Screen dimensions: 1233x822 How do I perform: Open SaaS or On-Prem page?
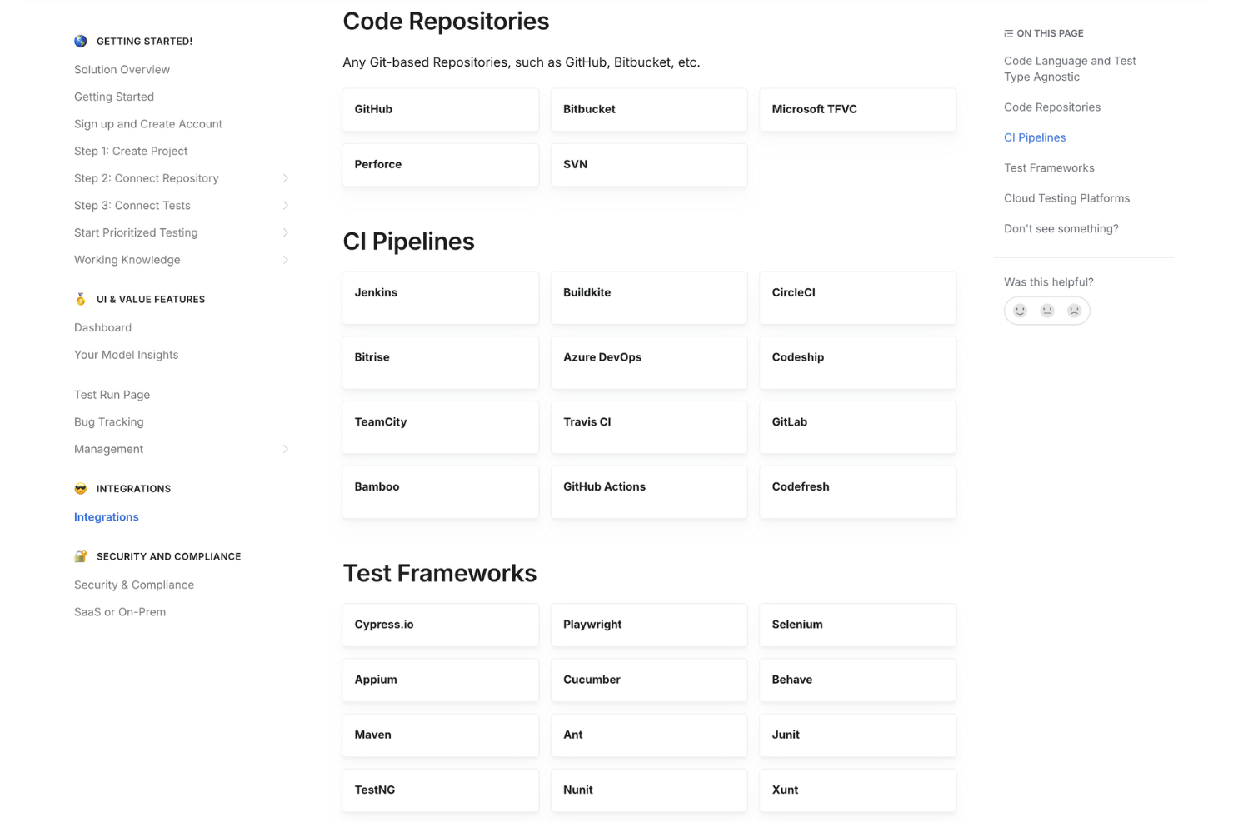[120, 612]
